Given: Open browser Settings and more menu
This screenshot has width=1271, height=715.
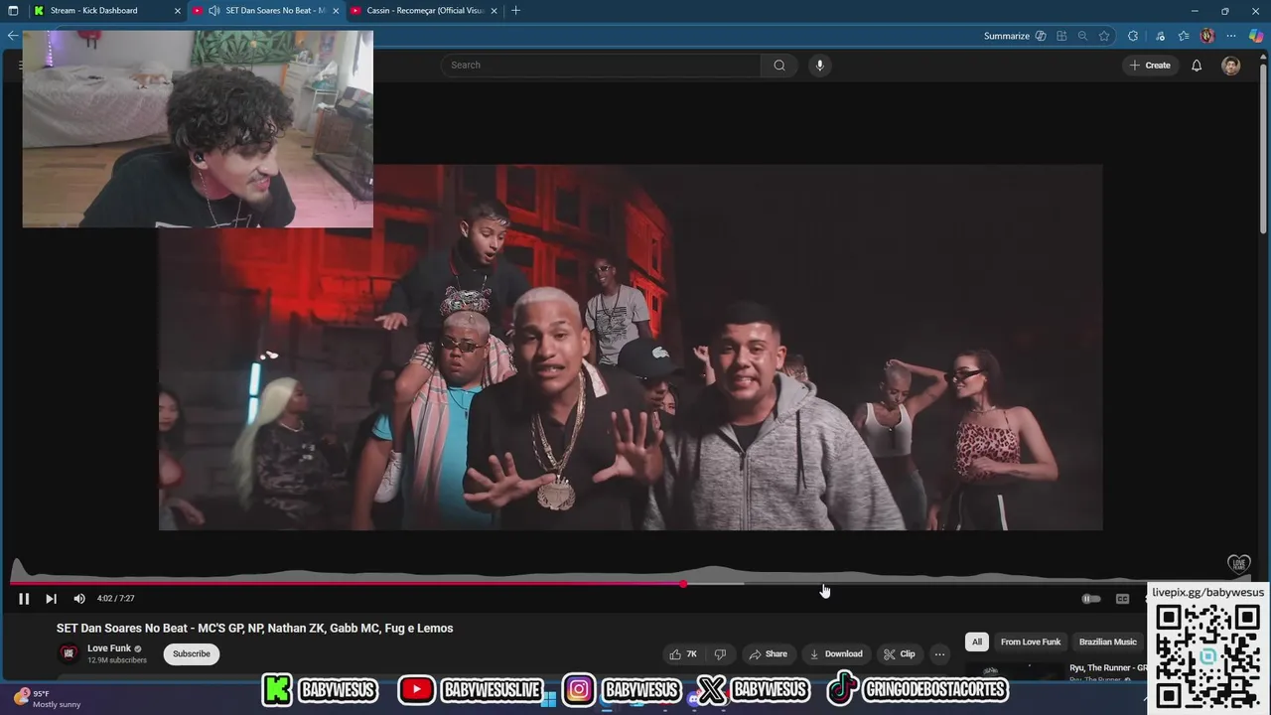Looking at the screenshot, I should coord(1231,36).
